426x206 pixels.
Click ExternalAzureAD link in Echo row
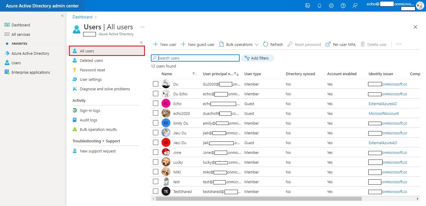coord(383,104)
